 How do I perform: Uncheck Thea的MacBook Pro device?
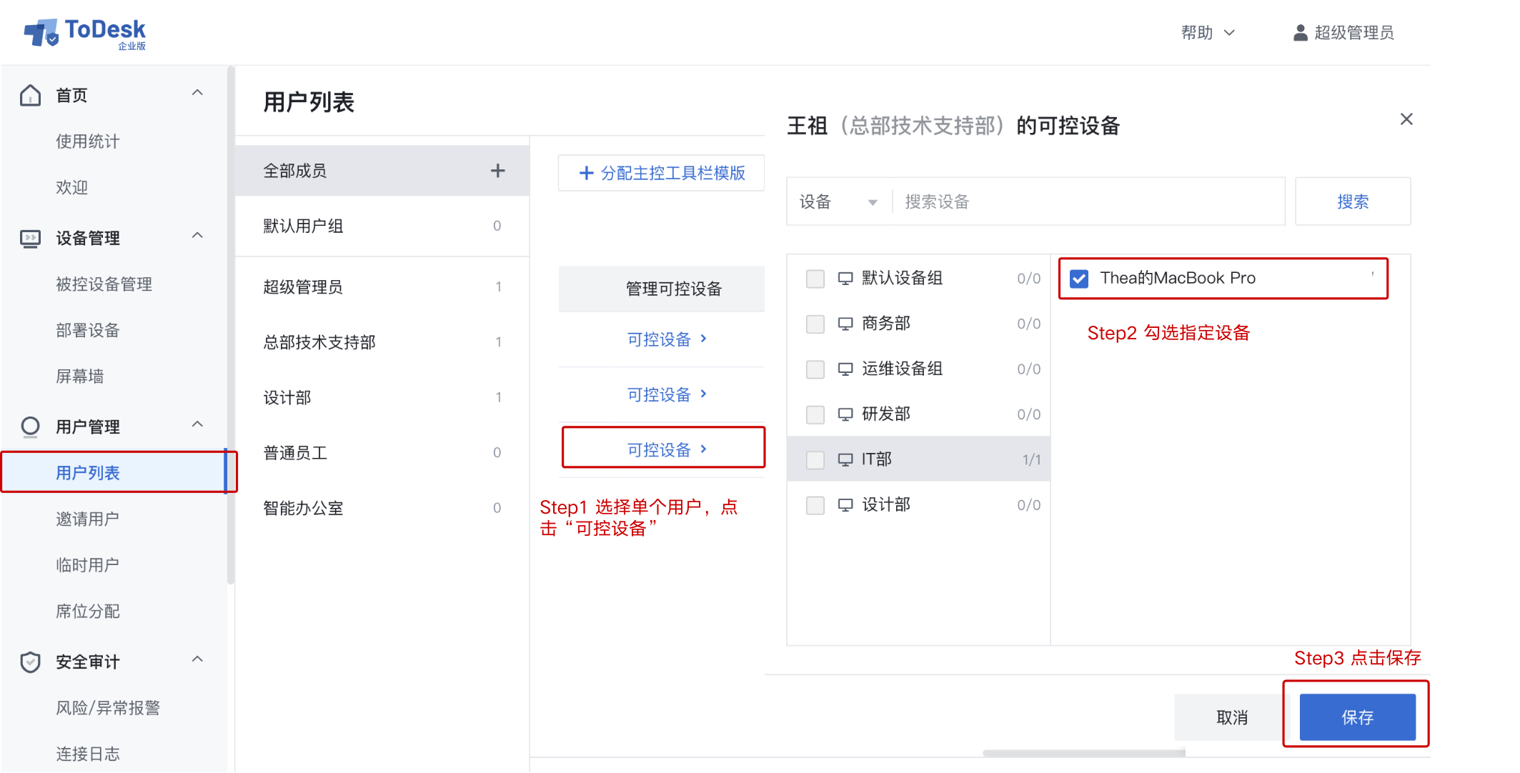(1079, 279)
